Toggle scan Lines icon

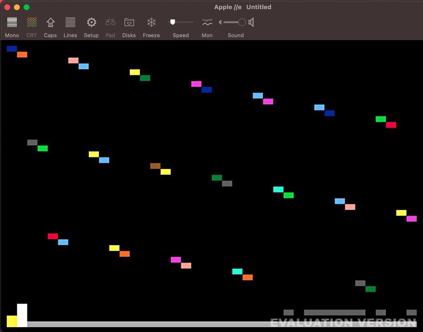point(70,22)
